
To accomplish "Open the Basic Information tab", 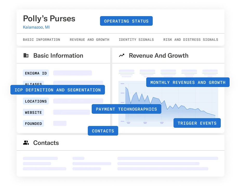I will point(42,40).
